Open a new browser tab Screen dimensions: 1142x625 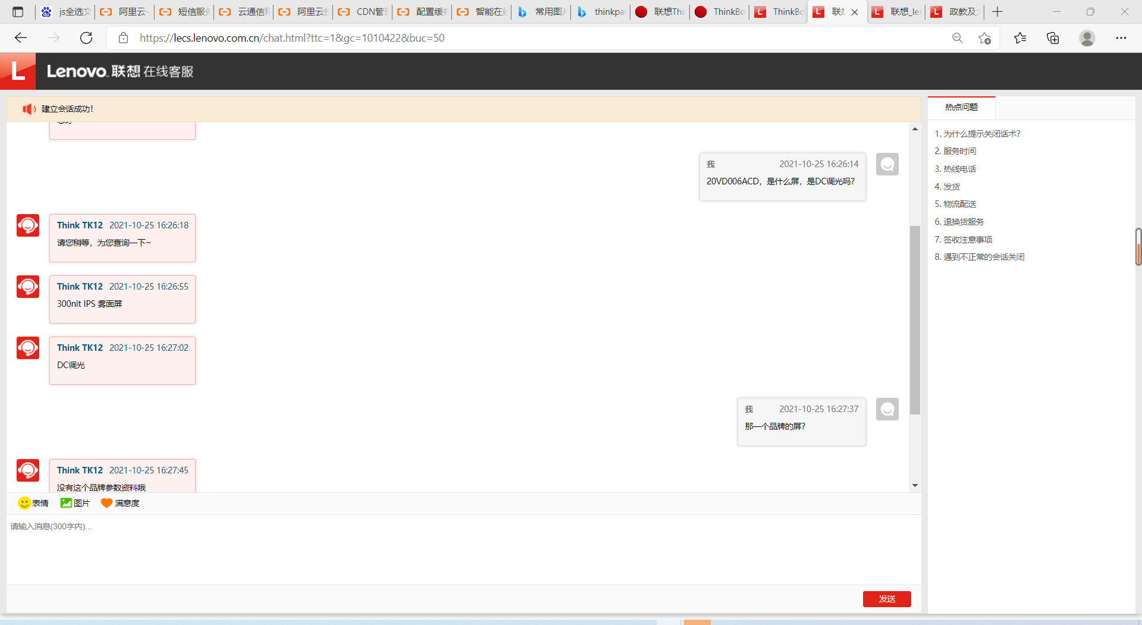(997, 12)
